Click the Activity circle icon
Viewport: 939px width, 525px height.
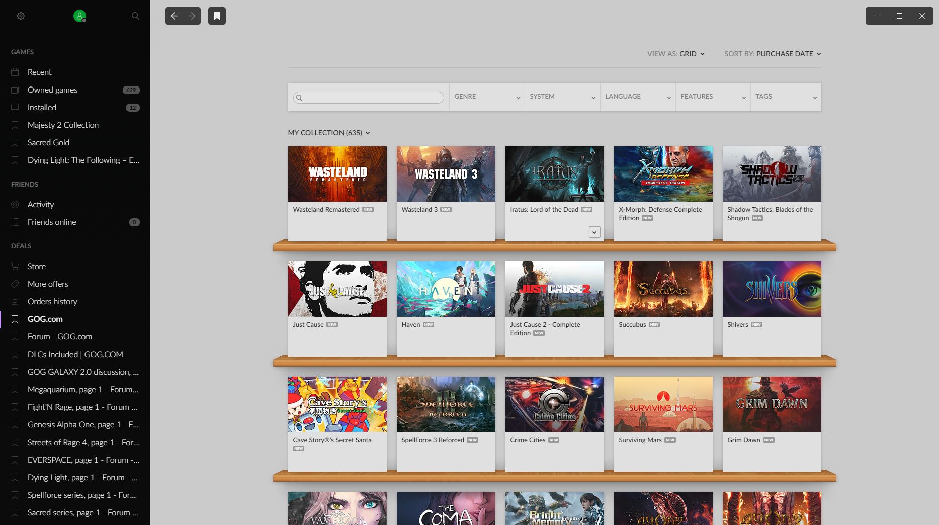[x=15, y=204]
